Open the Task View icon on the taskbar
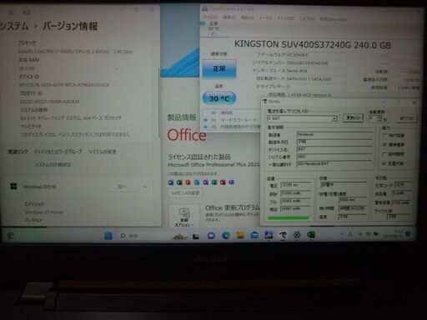 pos(196,237)
